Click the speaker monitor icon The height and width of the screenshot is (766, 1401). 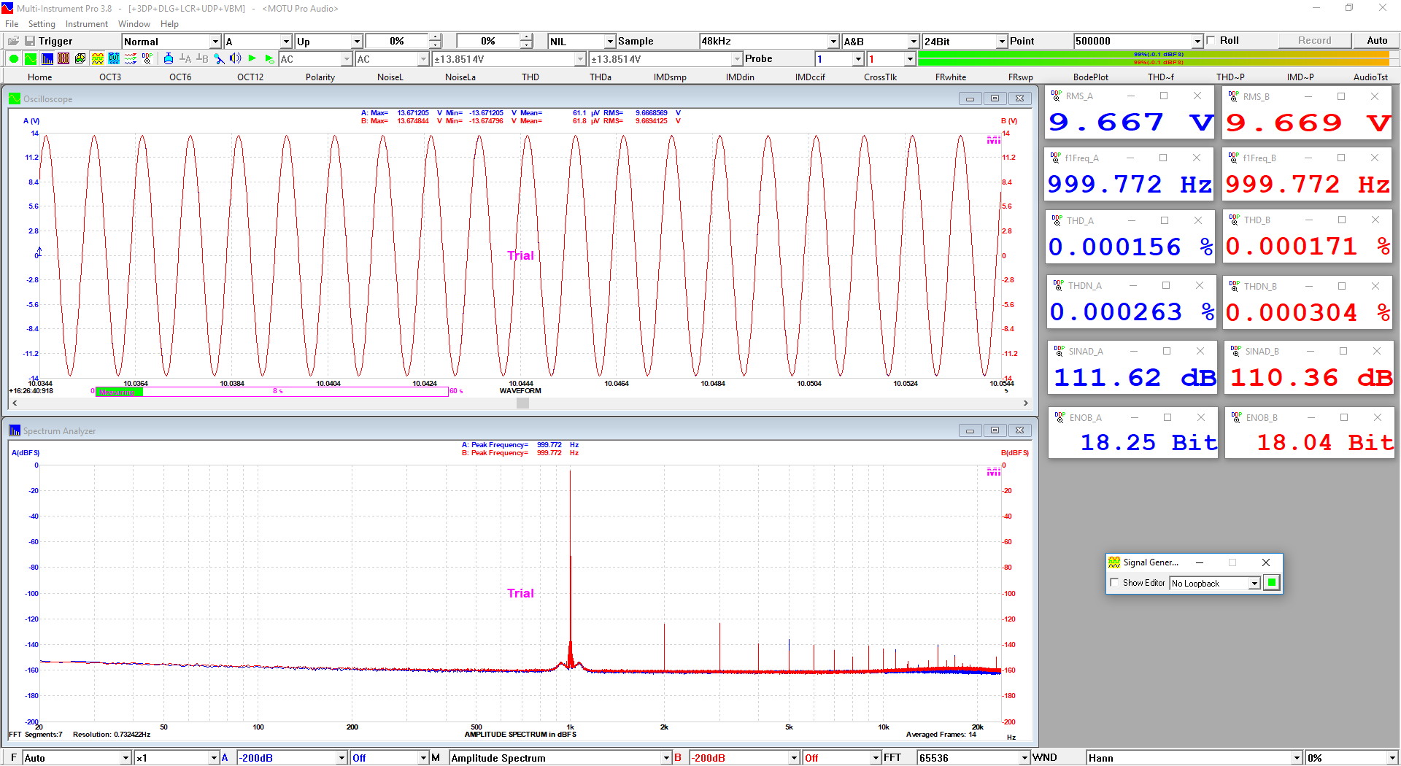[x=236, y=59]
